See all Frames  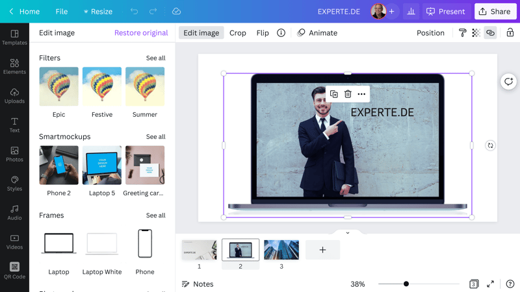(155, 215)
